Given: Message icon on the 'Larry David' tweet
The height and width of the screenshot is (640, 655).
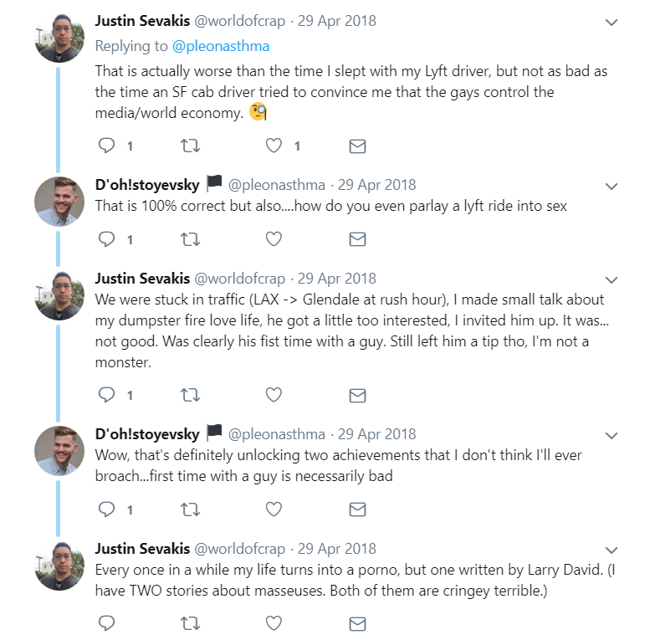Looking at the screenshot, I should click(357, 623).
